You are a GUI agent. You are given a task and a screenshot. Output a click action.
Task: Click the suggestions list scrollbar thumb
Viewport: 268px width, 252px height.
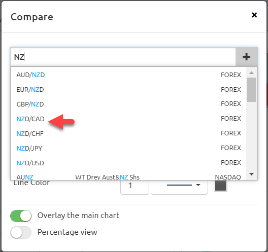point(251,90)
